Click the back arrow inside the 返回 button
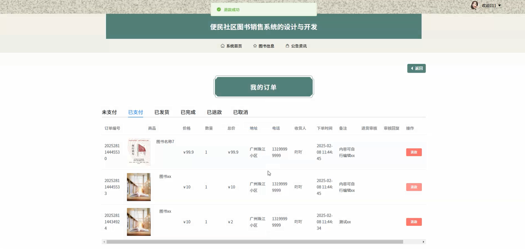 point(412,68)
